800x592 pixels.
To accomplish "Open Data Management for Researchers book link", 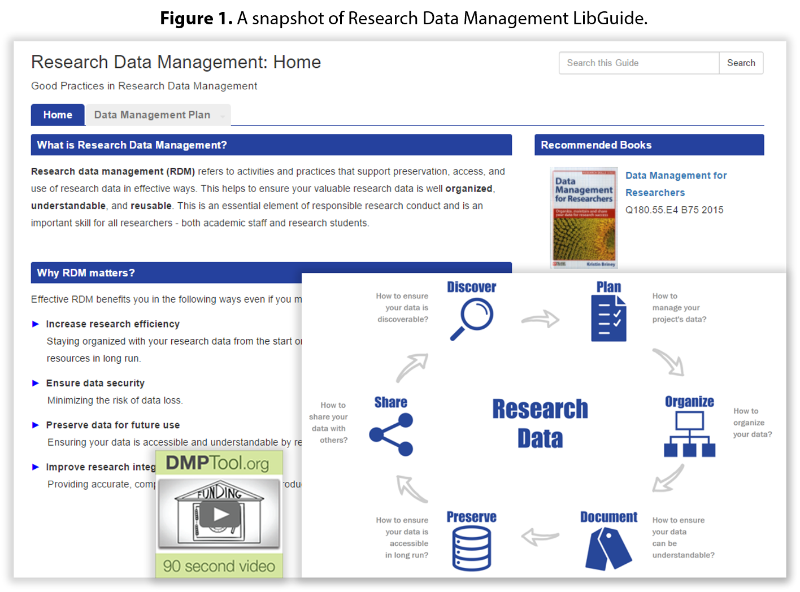I will 676,184.
